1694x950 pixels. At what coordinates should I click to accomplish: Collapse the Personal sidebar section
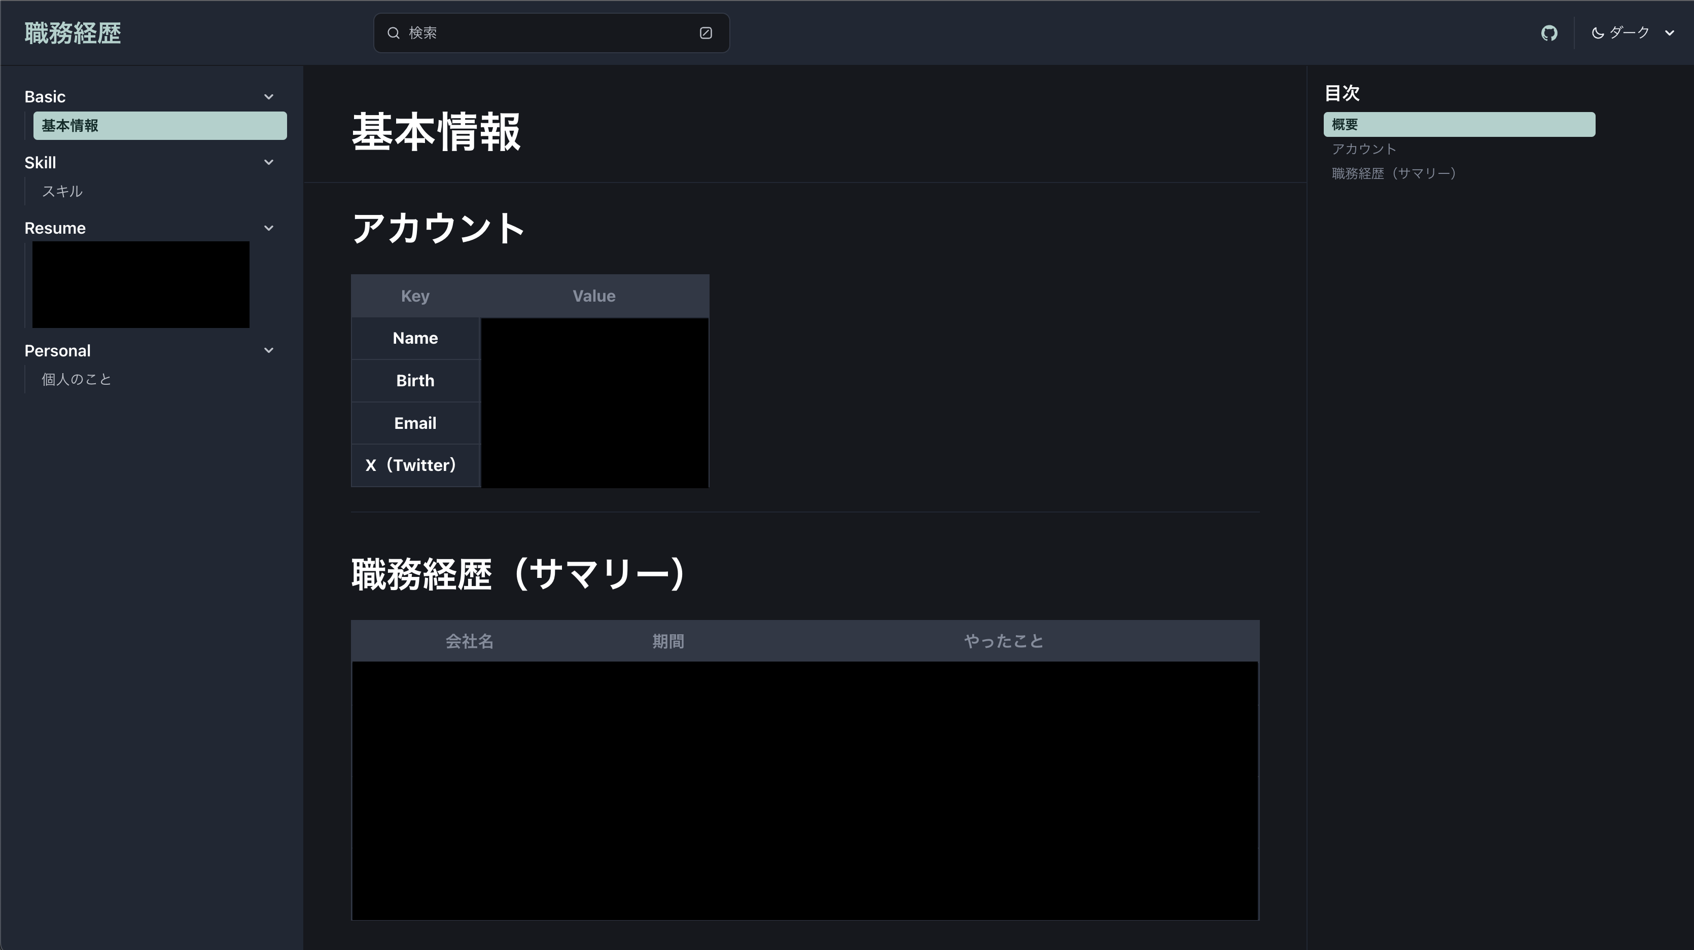268,350
